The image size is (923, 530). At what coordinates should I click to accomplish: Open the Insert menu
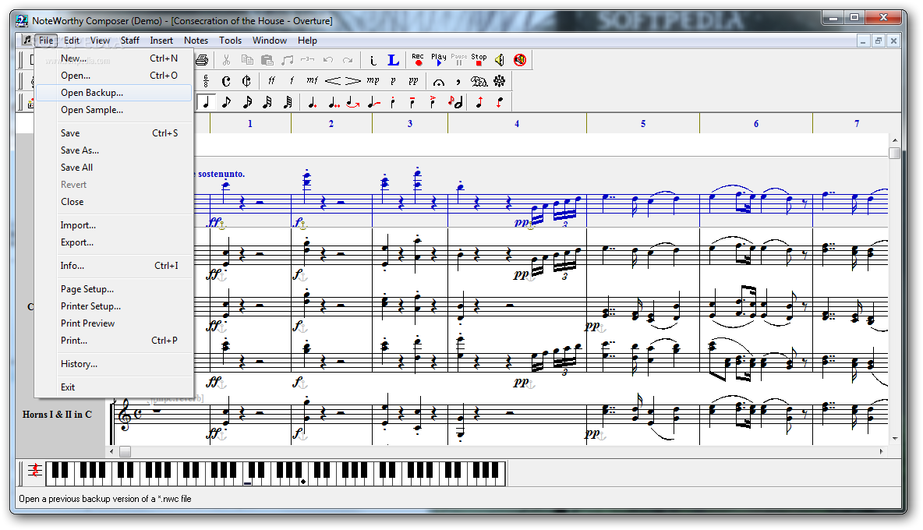(x=161, y=41)
